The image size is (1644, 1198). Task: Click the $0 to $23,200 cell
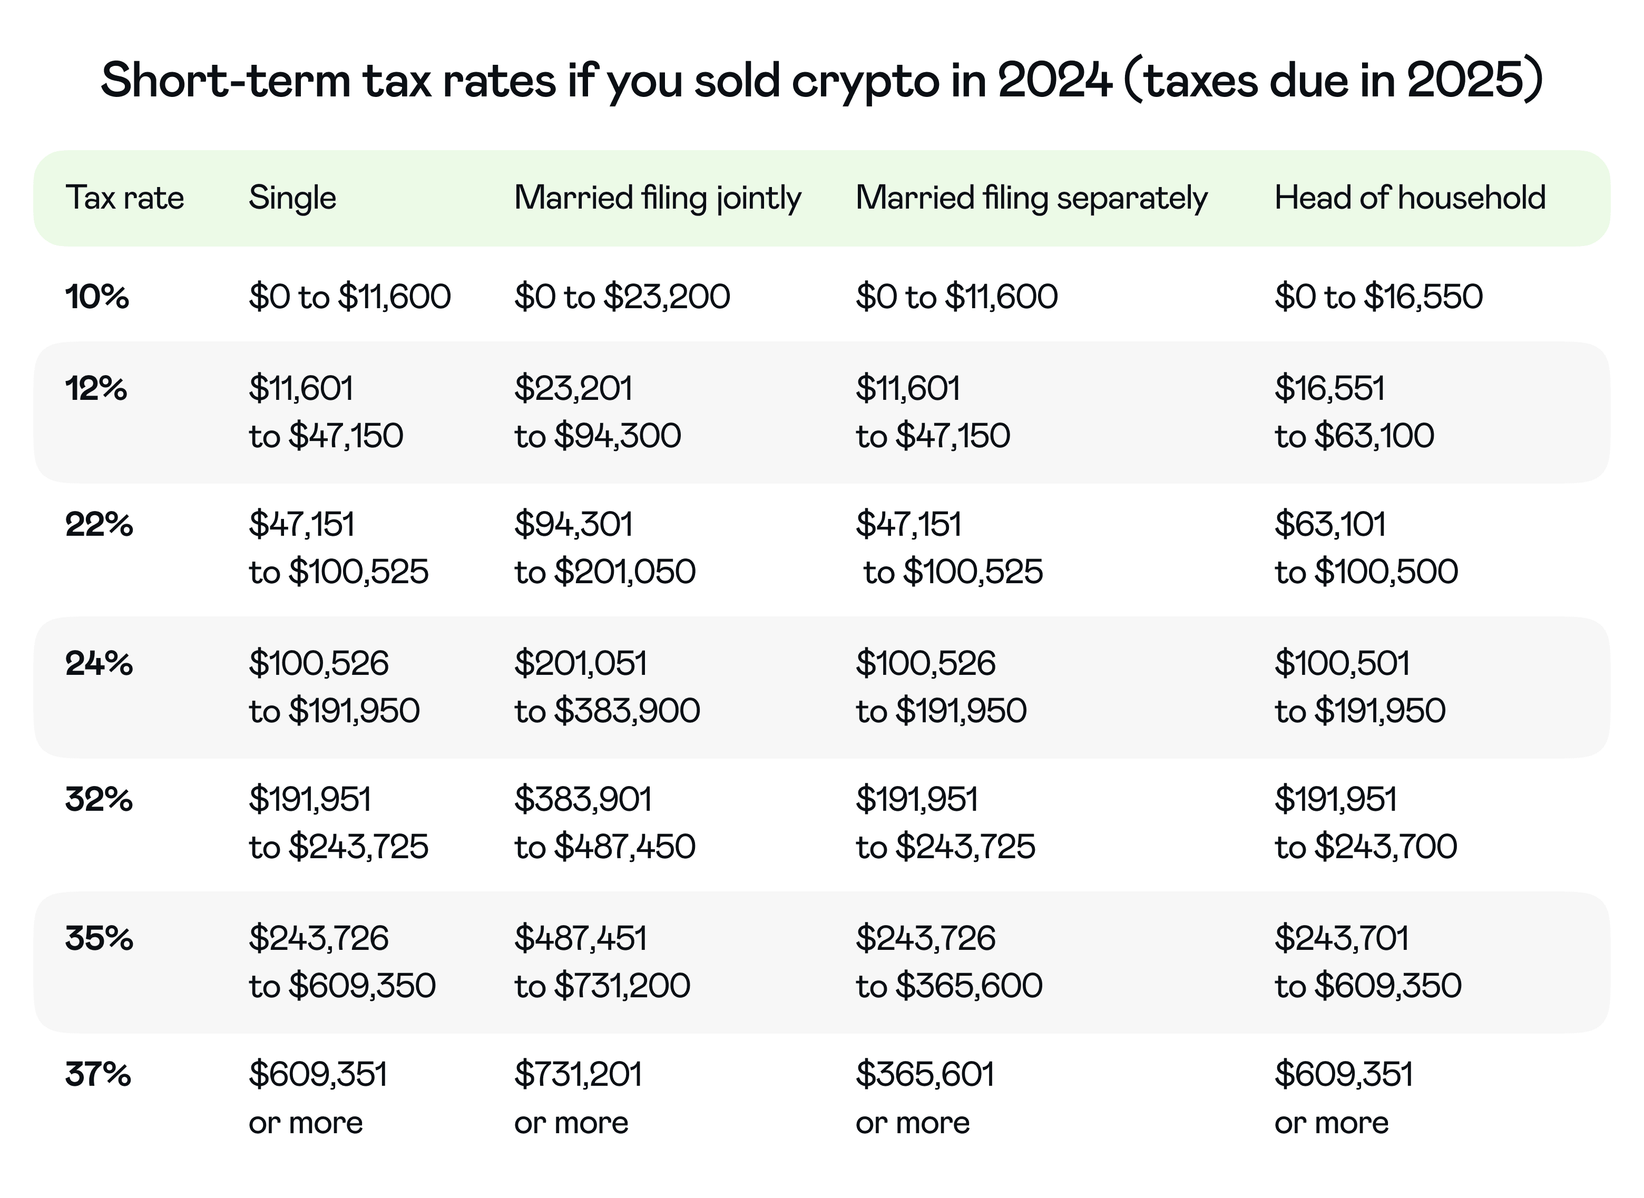coord(621,297)
